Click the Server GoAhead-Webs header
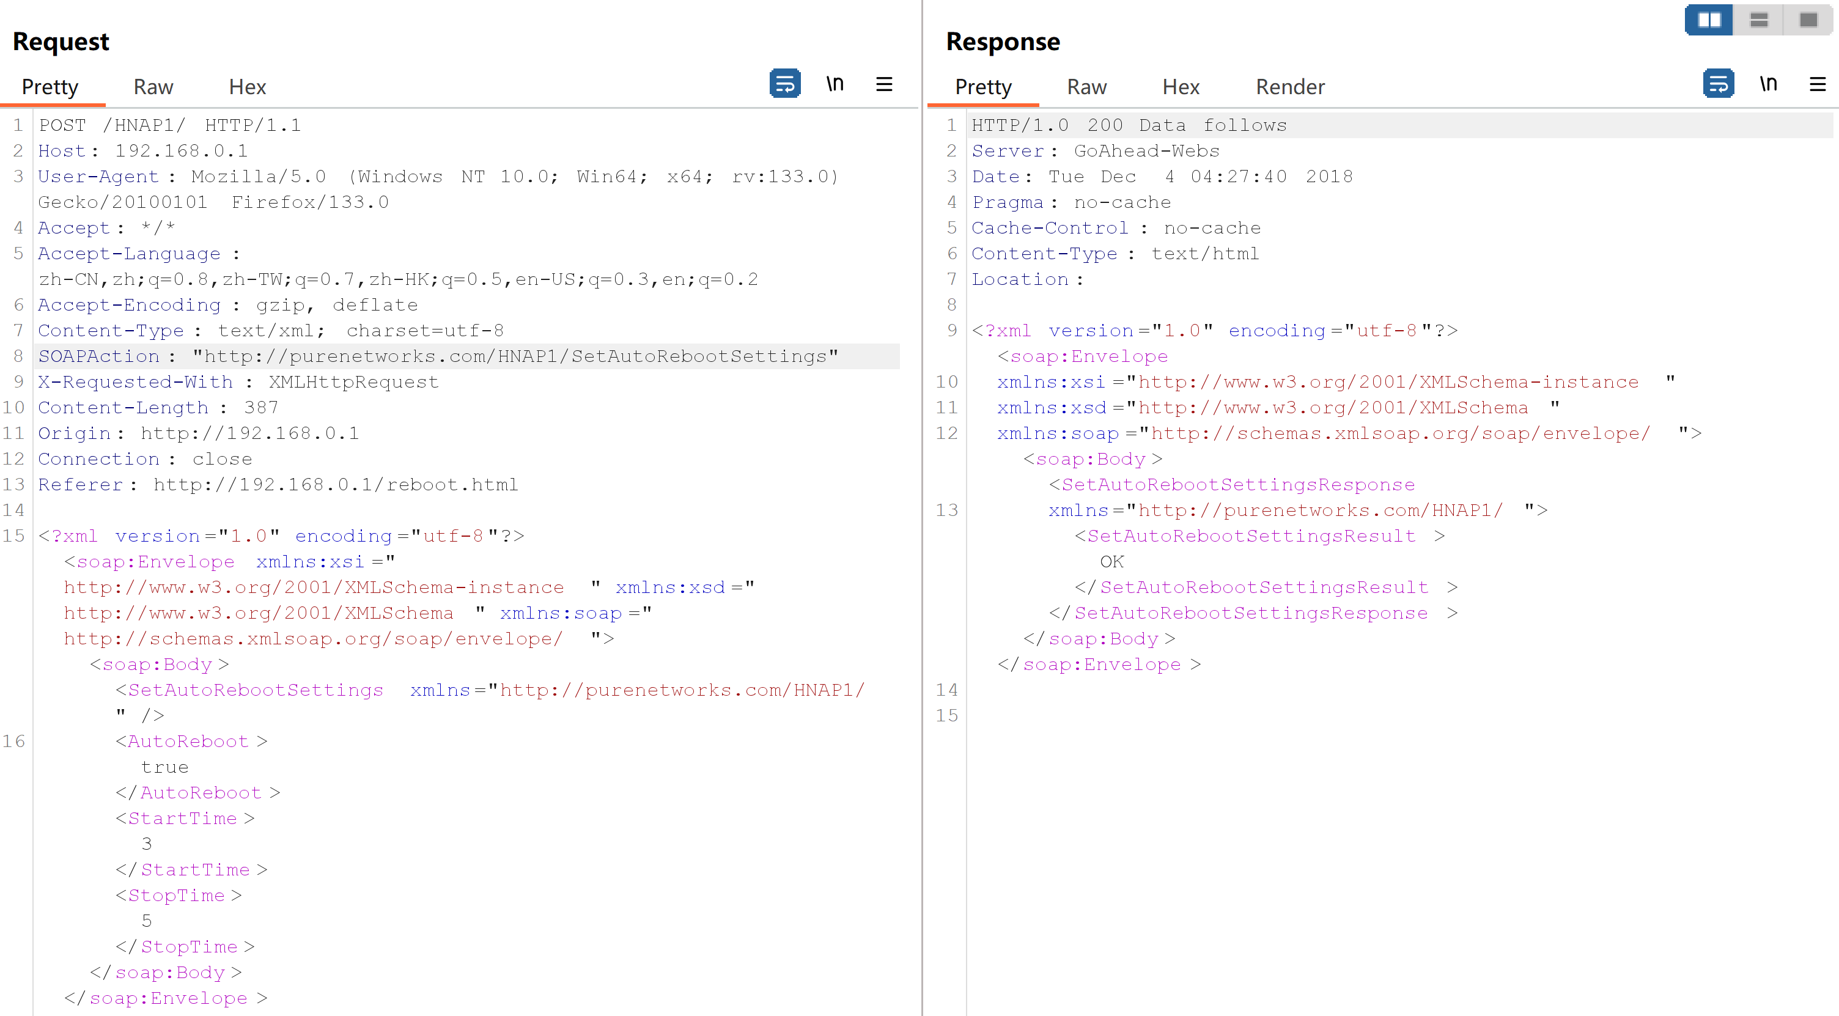This screenshot has width=1839, height=1016. [x=1096, y=152]
